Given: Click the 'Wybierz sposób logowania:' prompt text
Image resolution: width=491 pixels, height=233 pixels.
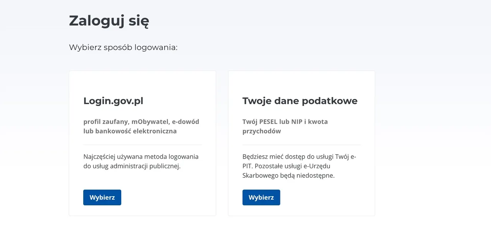Looking at the screenshot, I should point(123,48).
